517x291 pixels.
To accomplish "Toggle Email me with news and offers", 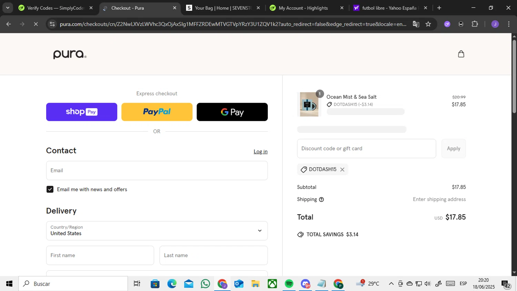I will [50, 189].
